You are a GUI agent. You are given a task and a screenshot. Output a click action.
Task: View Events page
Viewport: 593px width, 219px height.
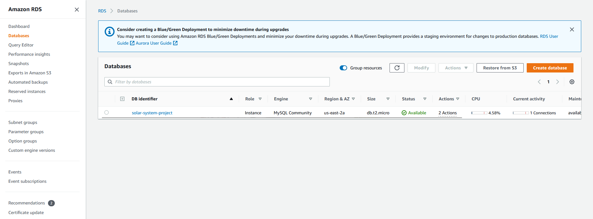[15, 172]
